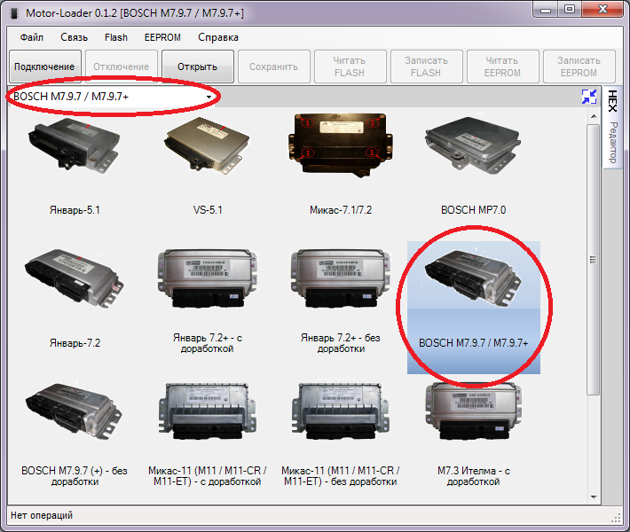Open the Flash menu
The image size is (630, 532).
click(116, 37)
